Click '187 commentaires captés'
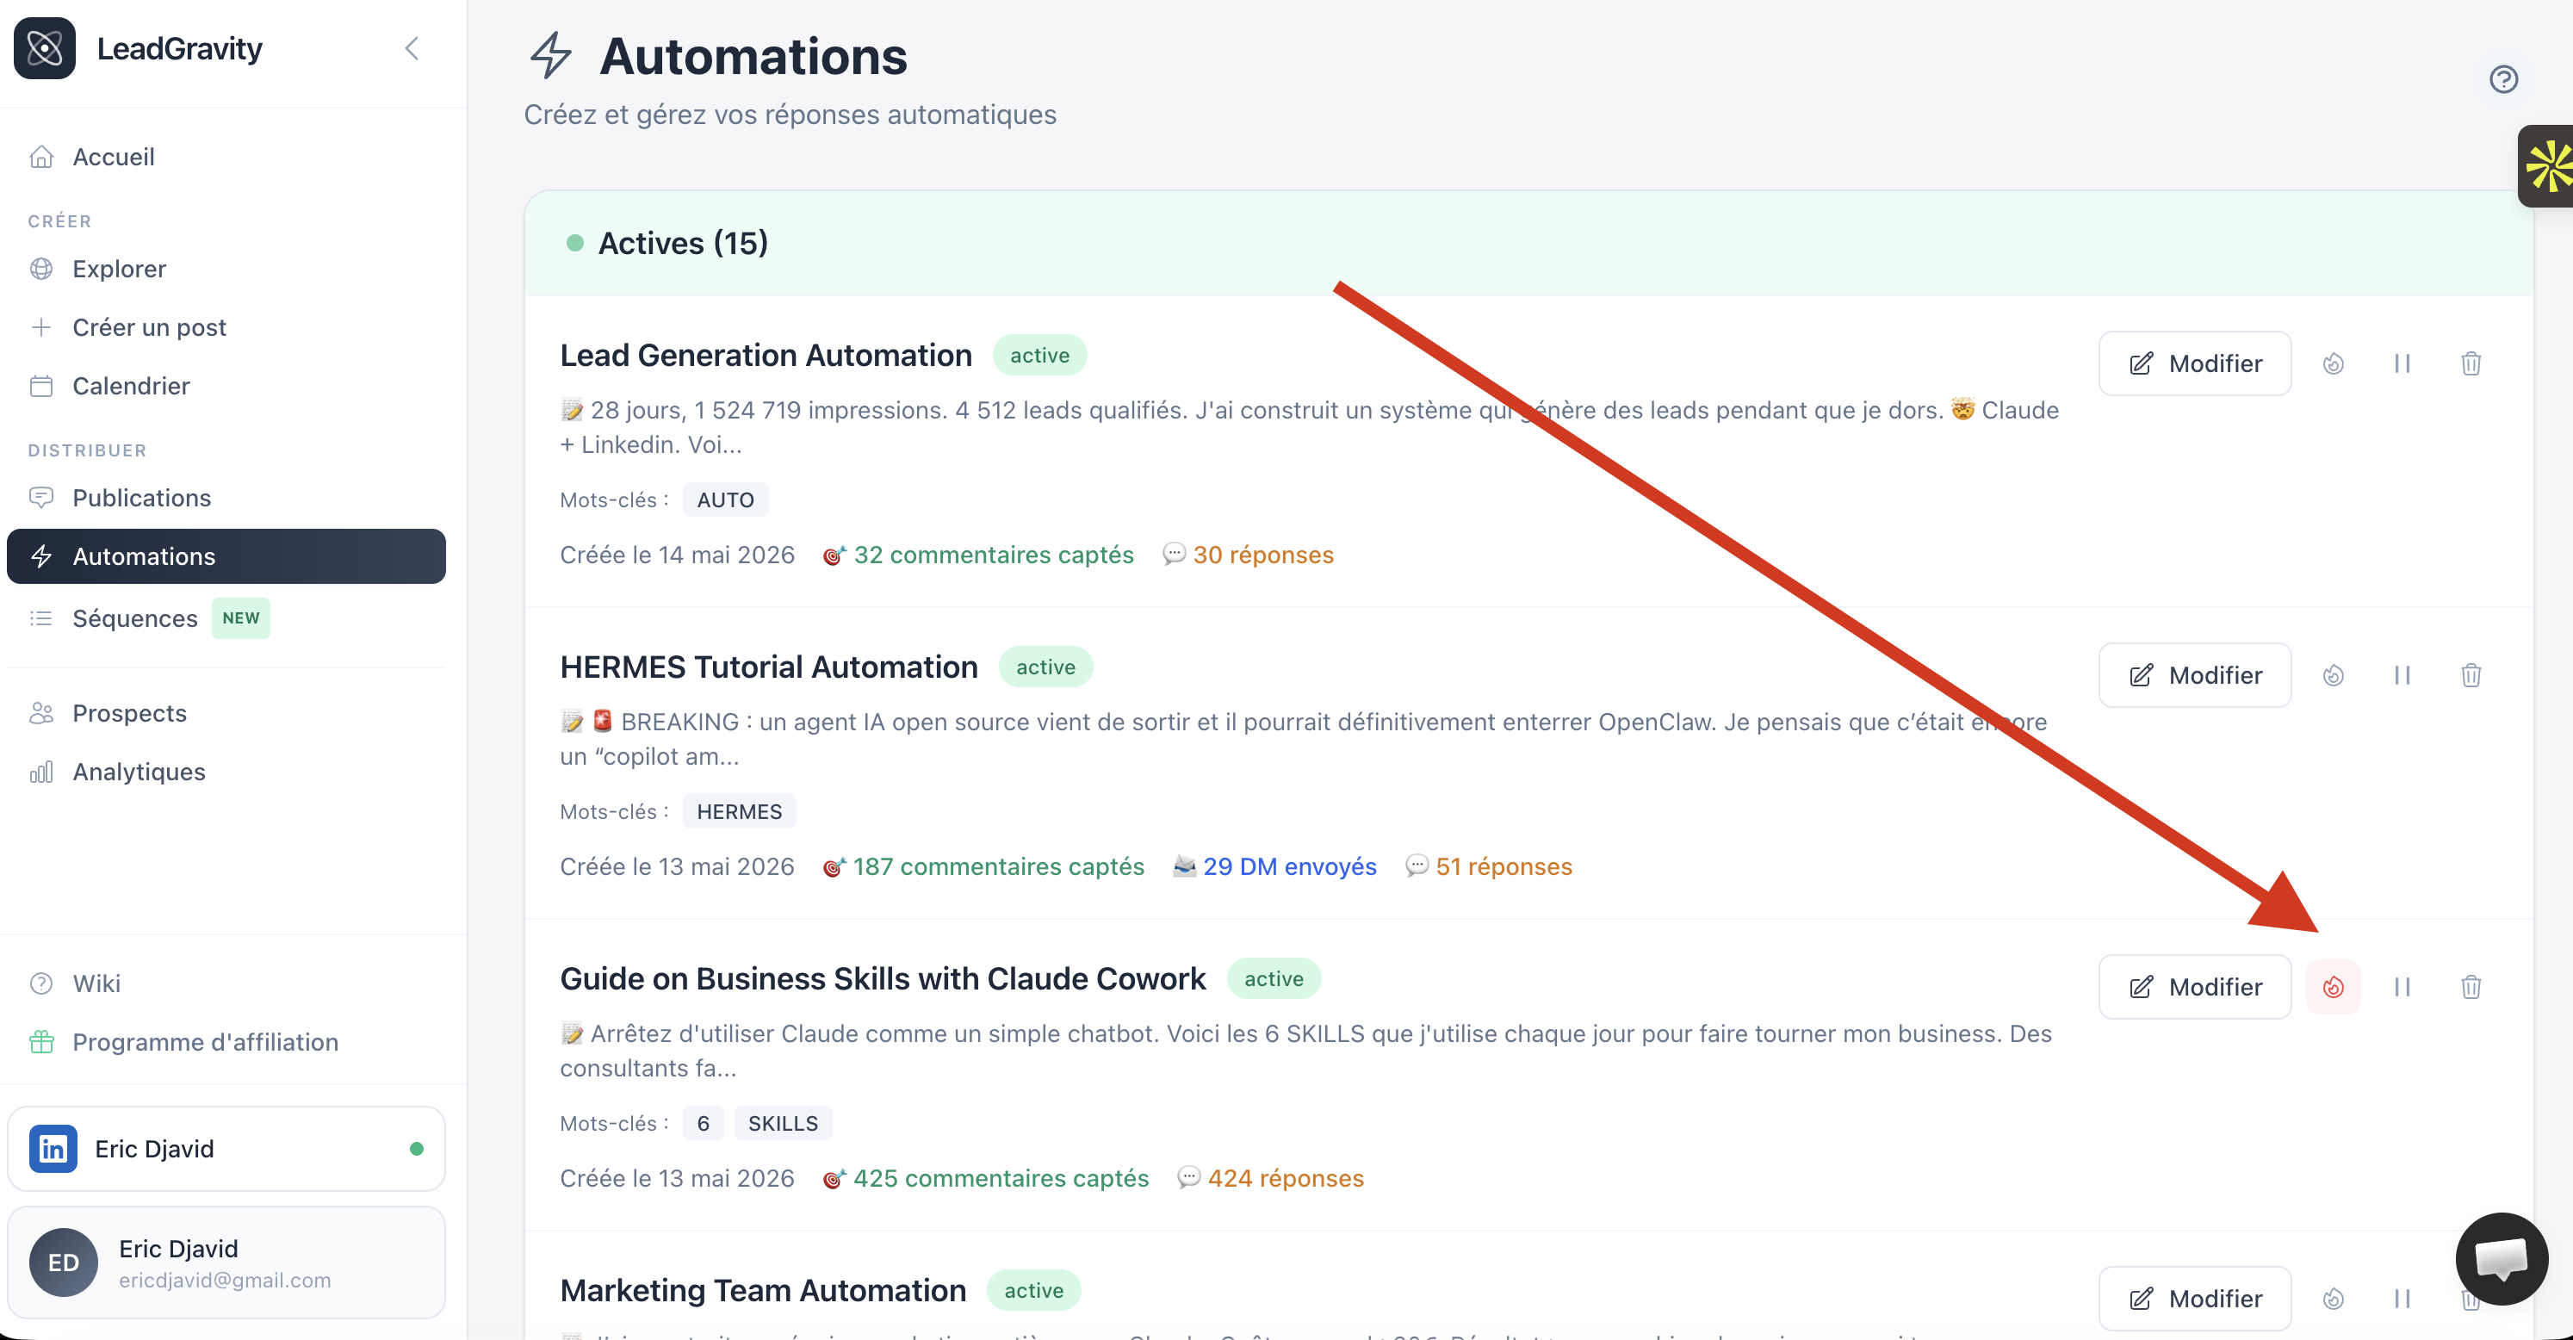 [x=983, y=866]
